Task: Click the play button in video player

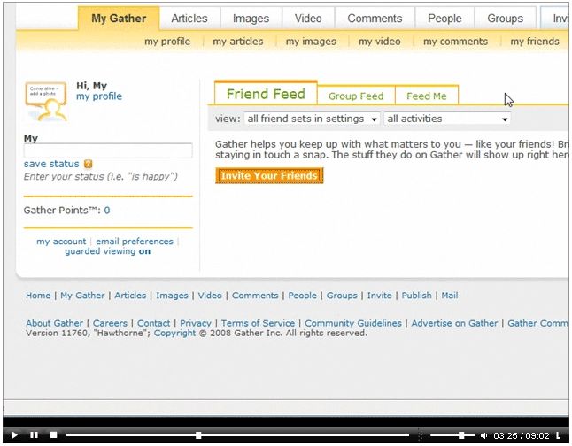Action: 14,435
